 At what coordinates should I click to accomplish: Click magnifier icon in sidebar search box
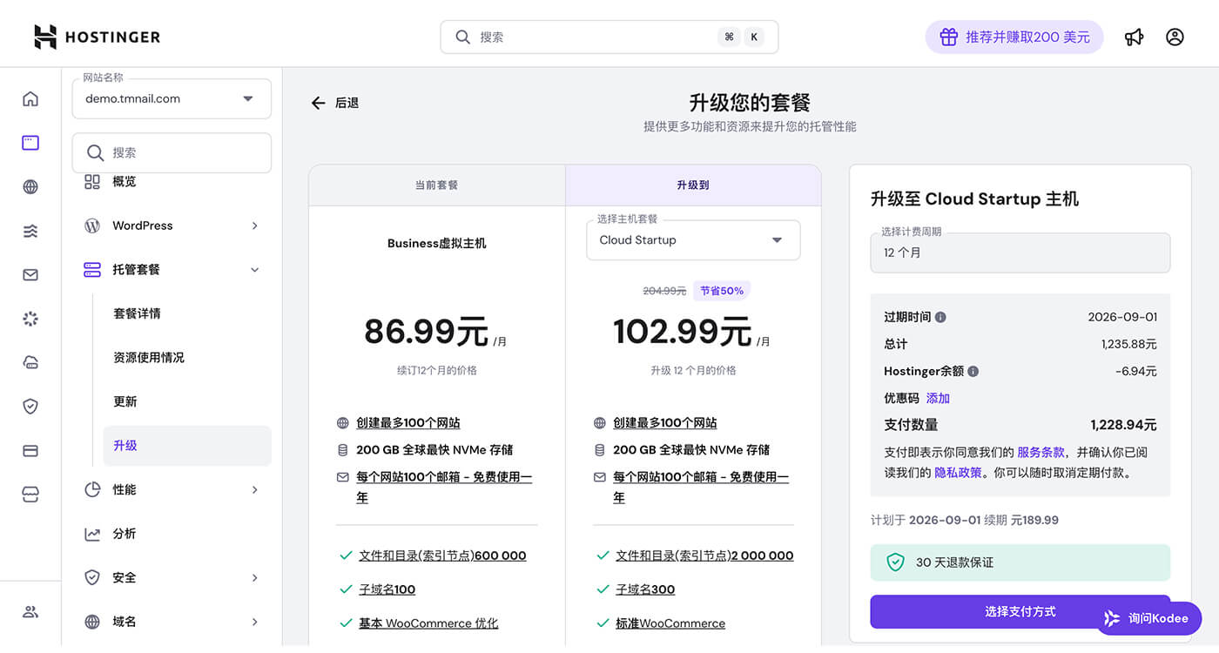coord(95,152)
